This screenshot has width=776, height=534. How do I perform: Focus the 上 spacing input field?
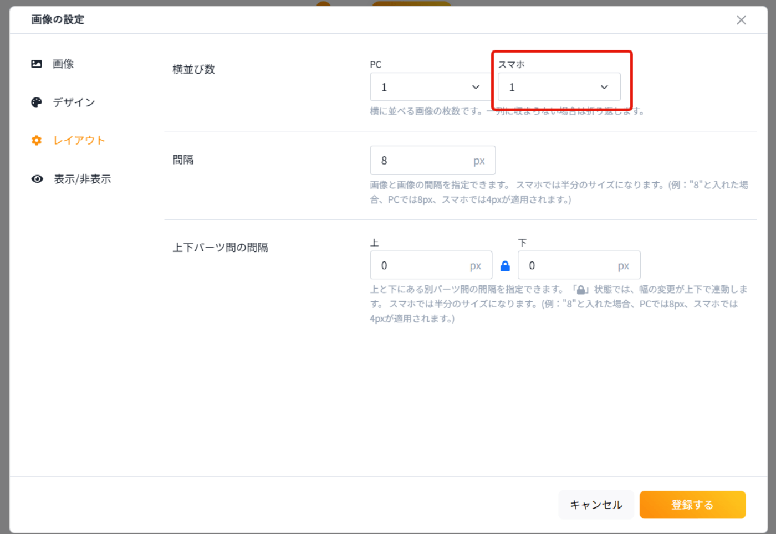click(431, 265)
